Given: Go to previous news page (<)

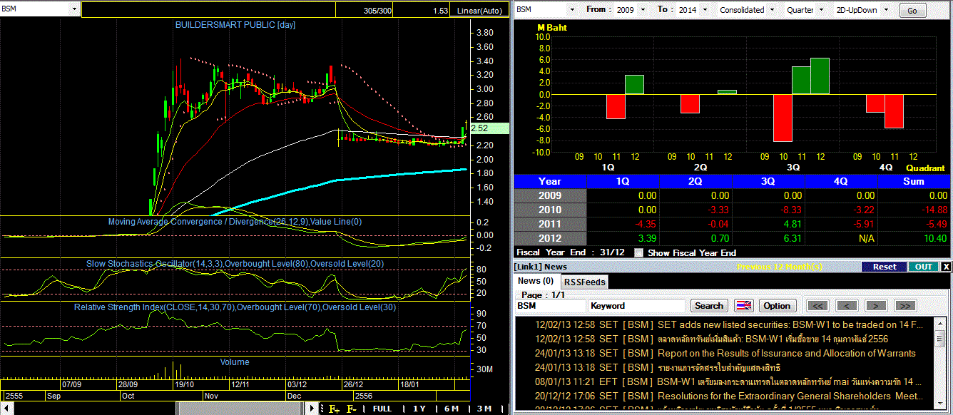Looking at the screenshot, I should coord(846,306).
